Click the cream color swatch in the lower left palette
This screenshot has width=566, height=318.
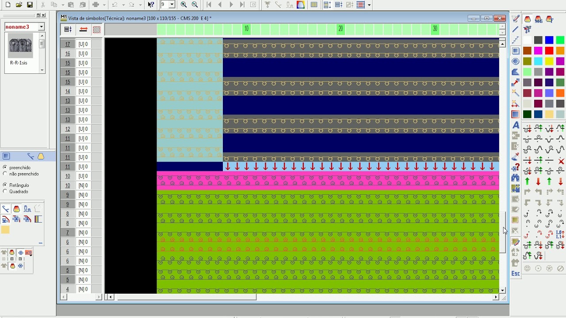(x=5, y=230)
